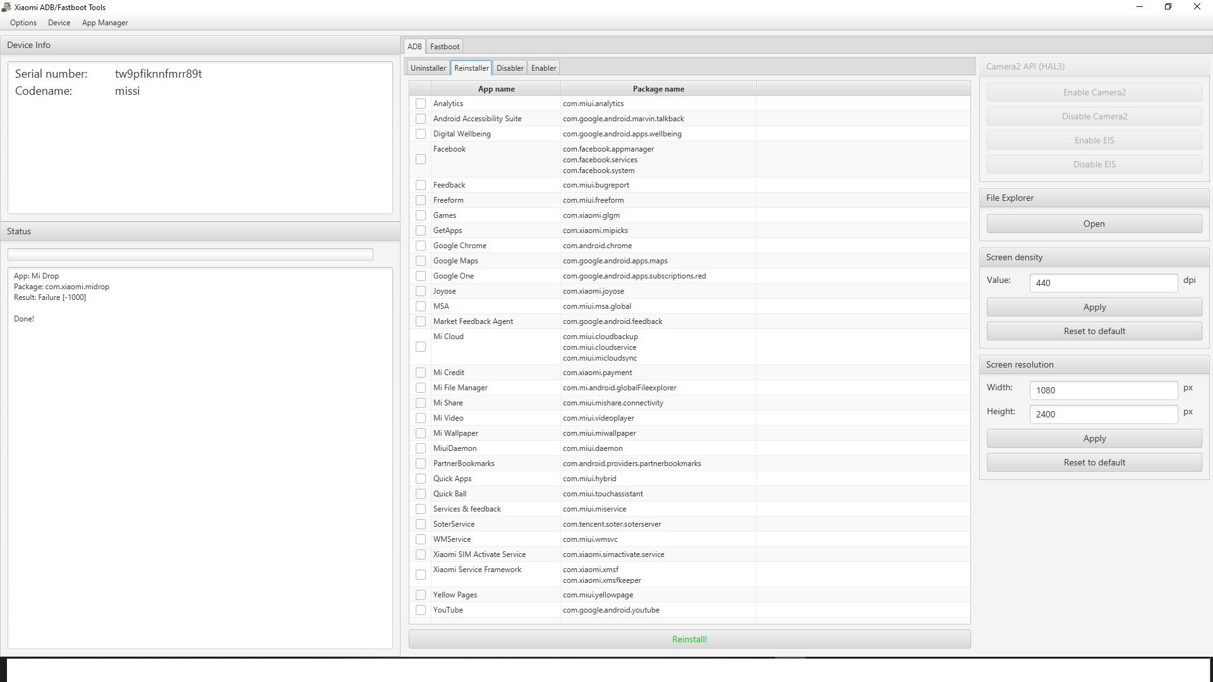Open the File Explorer
This screenshot has width=1213, height=682.
point(1094,224)
